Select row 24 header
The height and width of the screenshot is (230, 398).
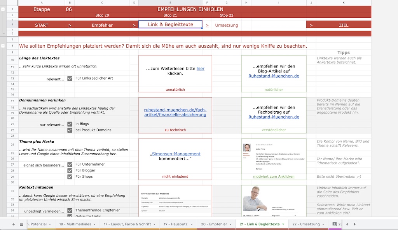click(x=12, y=145)
